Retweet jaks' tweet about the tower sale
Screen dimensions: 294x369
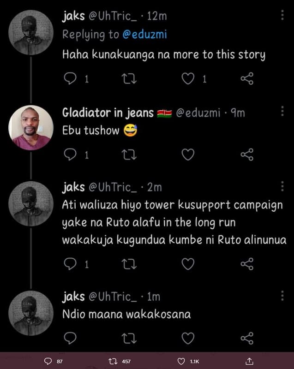(128, 263)
